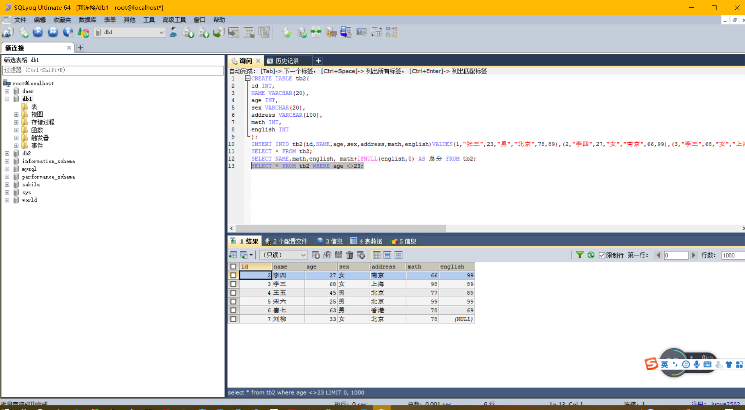This screenshot has height=410, width=745.
Task: Click the database synchronization wizard icon
Action: tap(301, 32)
